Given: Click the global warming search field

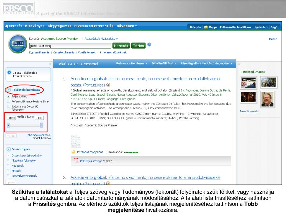Looking at the screenshot, I should pos(70,46).
